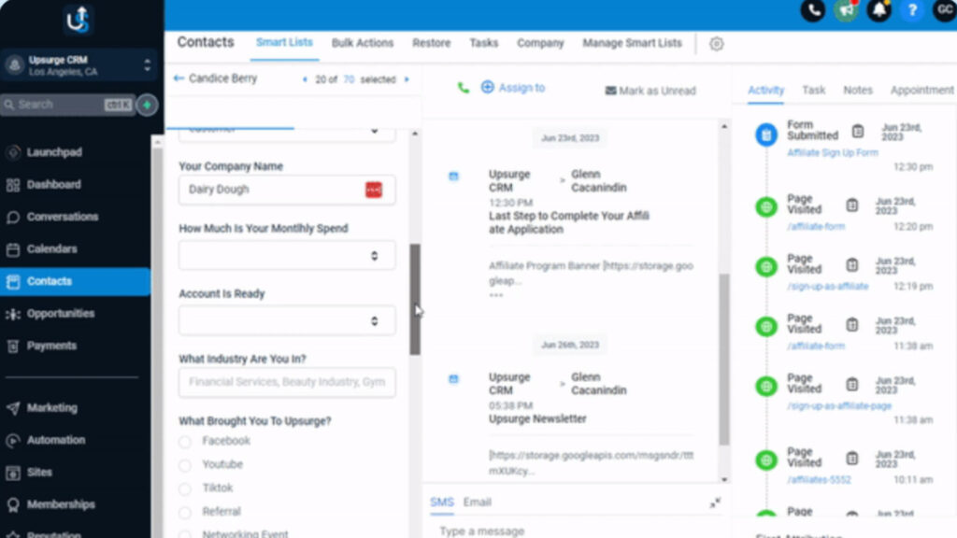Click the Form Submitted activity icon
The image size is (957, 538).
(x=766, y=134)
